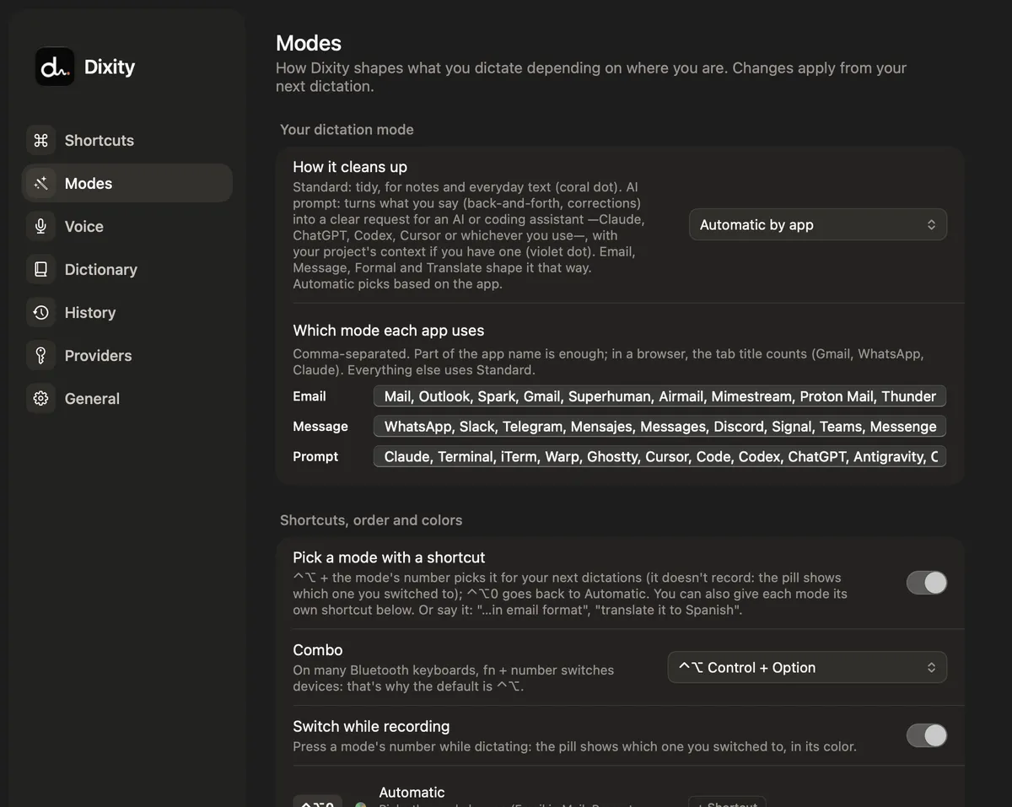Open the Shortcuts section
This screenshot has width=1012, height=807.
pyautogui.click(x=126, y=140)
